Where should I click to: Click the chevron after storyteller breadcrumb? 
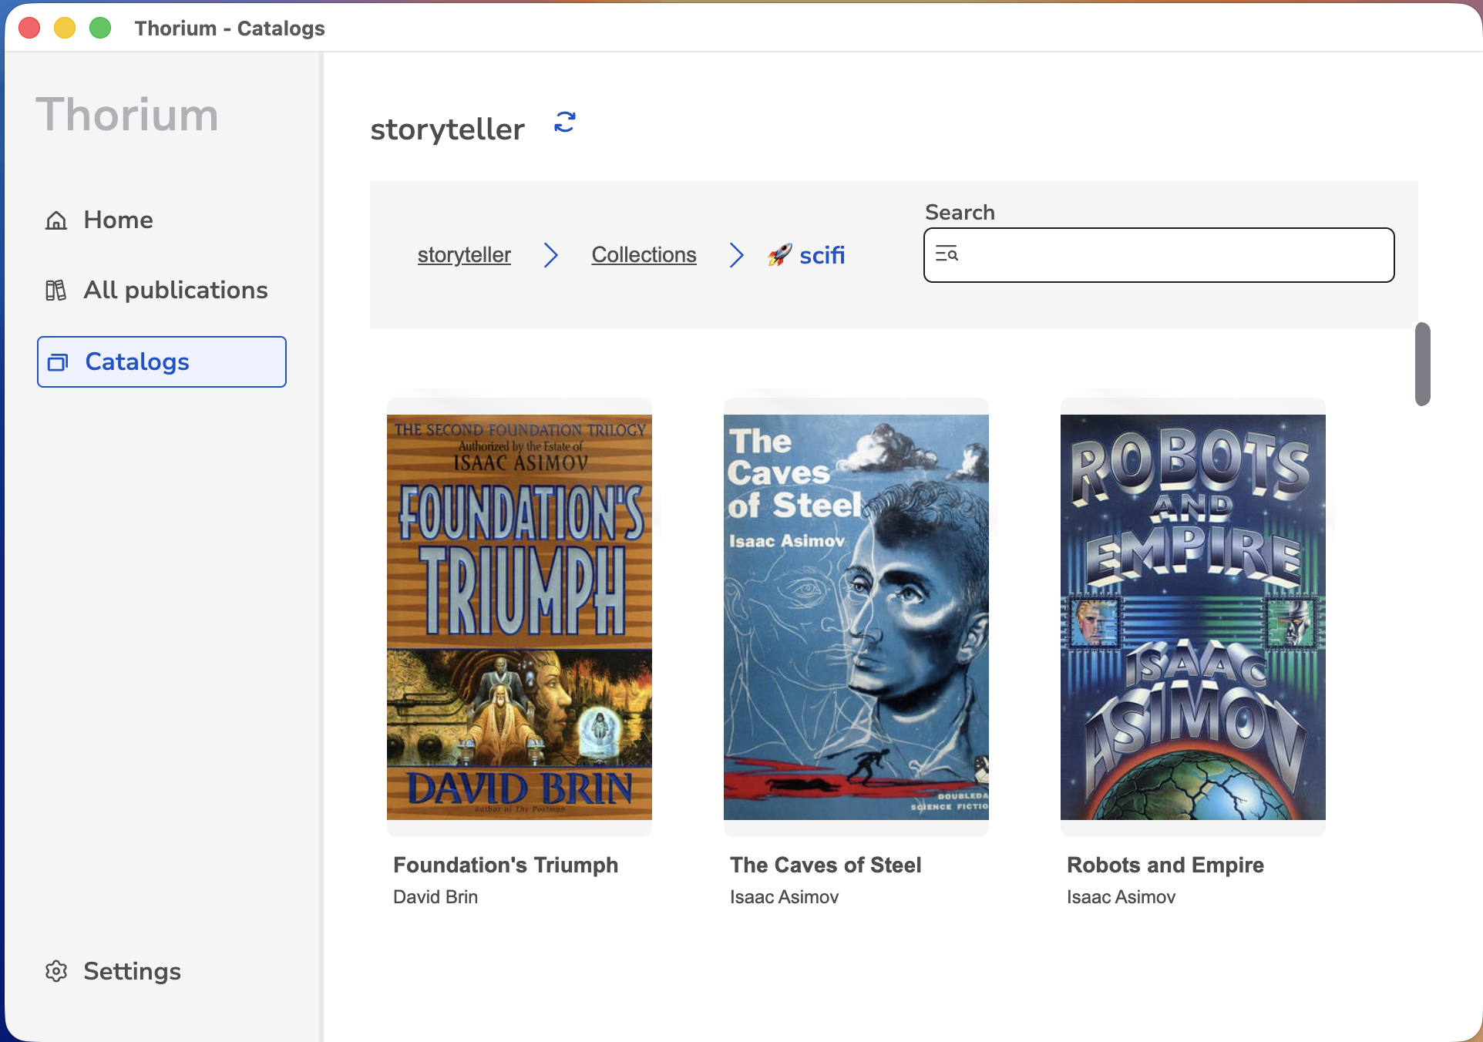[550, 255]
